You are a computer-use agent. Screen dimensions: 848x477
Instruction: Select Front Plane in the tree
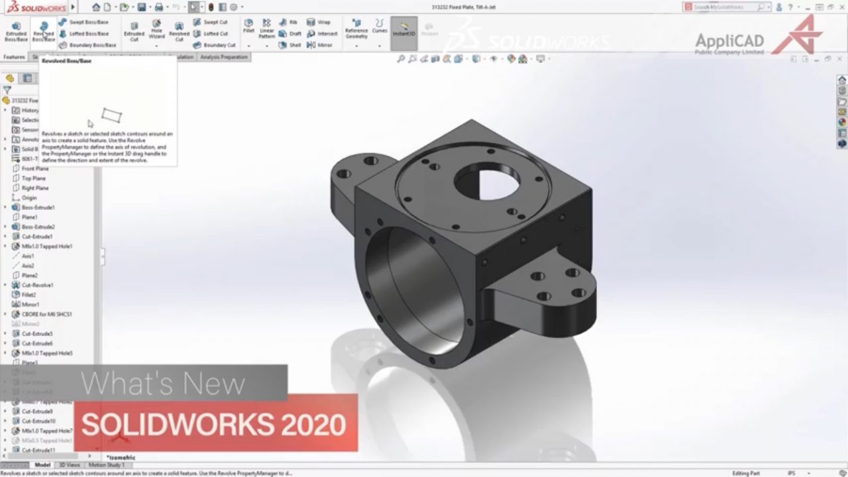[x=30, y=168]
